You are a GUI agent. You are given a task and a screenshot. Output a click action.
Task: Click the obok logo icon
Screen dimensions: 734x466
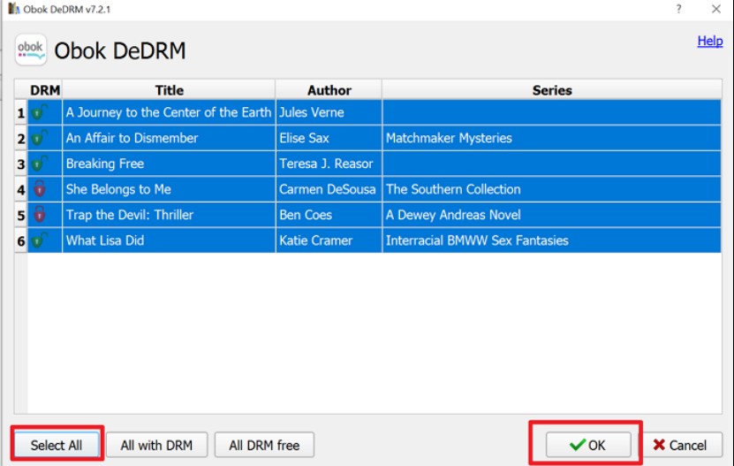(31, 50)
